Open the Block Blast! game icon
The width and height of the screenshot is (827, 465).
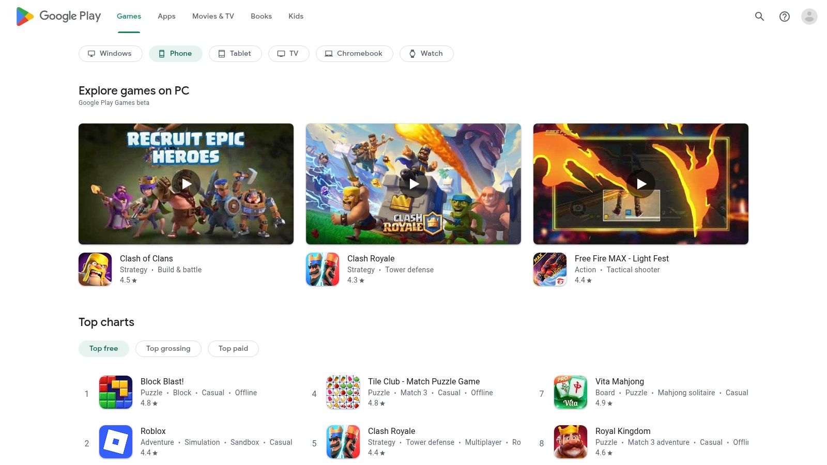click(116, 392)
